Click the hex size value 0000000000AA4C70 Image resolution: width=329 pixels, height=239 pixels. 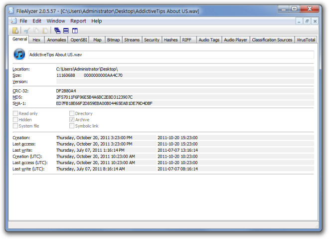click(x=103, y=75)
